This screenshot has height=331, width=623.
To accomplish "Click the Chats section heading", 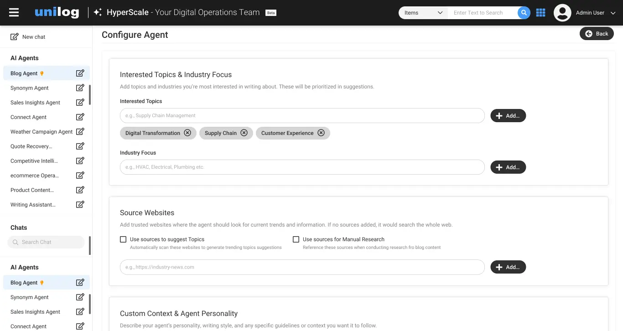I will (x=19, y=228).
